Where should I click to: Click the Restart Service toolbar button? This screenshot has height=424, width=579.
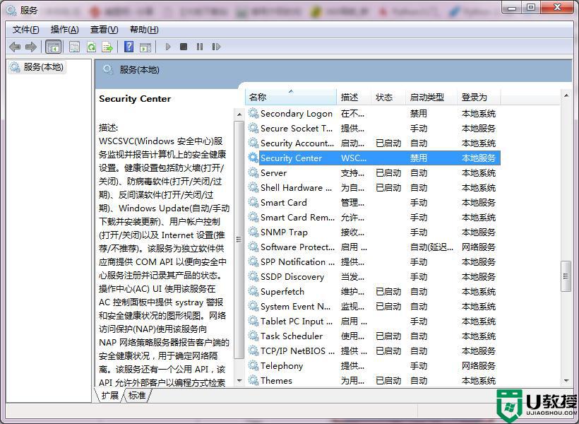pos(216,47)
